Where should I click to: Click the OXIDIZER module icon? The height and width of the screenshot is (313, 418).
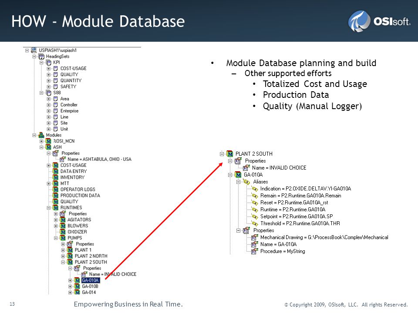click(x=63, y=232)
